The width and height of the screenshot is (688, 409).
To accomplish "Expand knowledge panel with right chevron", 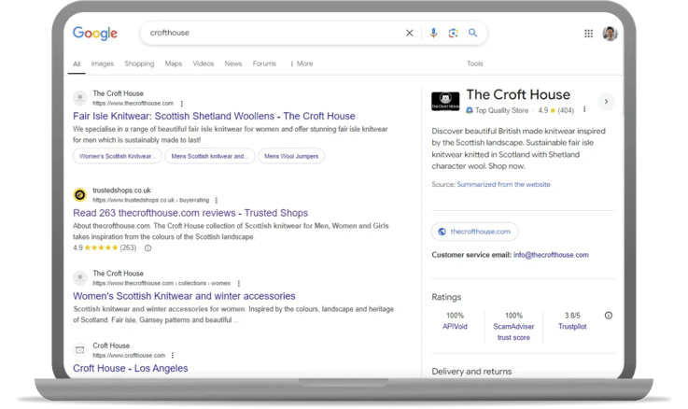I will (606, 102).
